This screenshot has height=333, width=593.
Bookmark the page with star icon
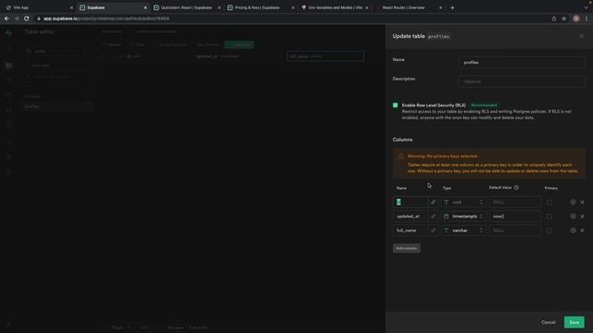tap(564, 18)
